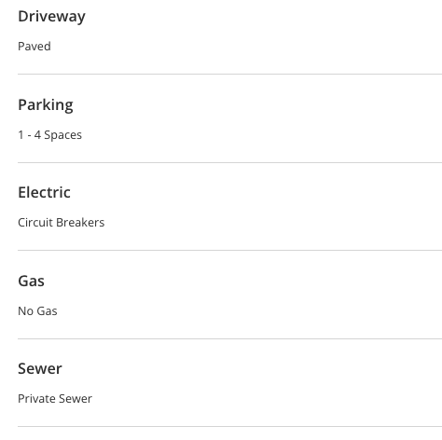Click the word Spaces under Parking

click(63, 135)
